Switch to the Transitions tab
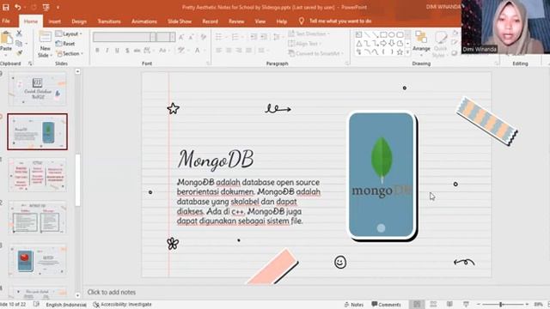Image resolution: width=550 pixels, height=309 pixels. [x=109, y=21]
